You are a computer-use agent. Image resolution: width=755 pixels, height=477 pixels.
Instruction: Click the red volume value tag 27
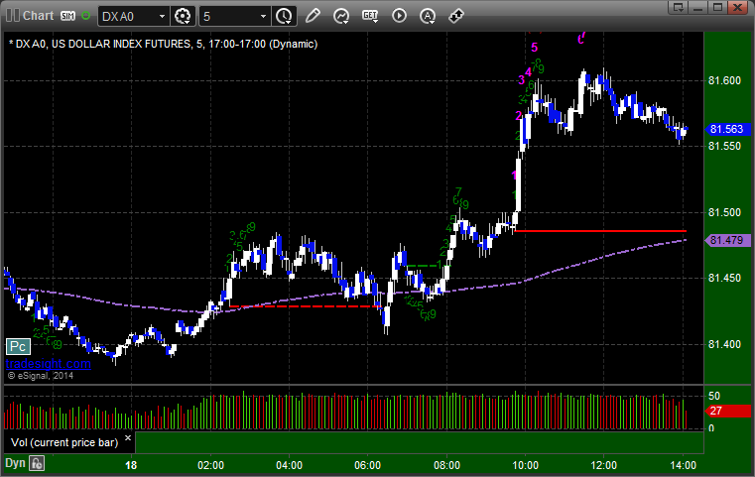coord(727,412)
